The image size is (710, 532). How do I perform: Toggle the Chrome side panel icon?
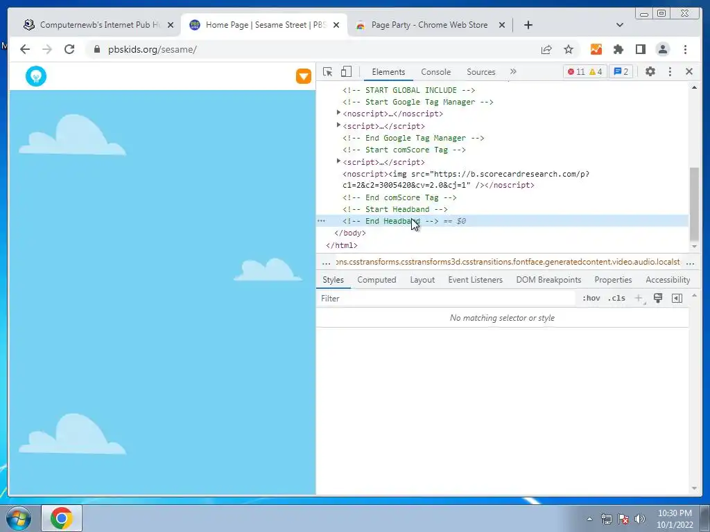[x=640, y=49]
